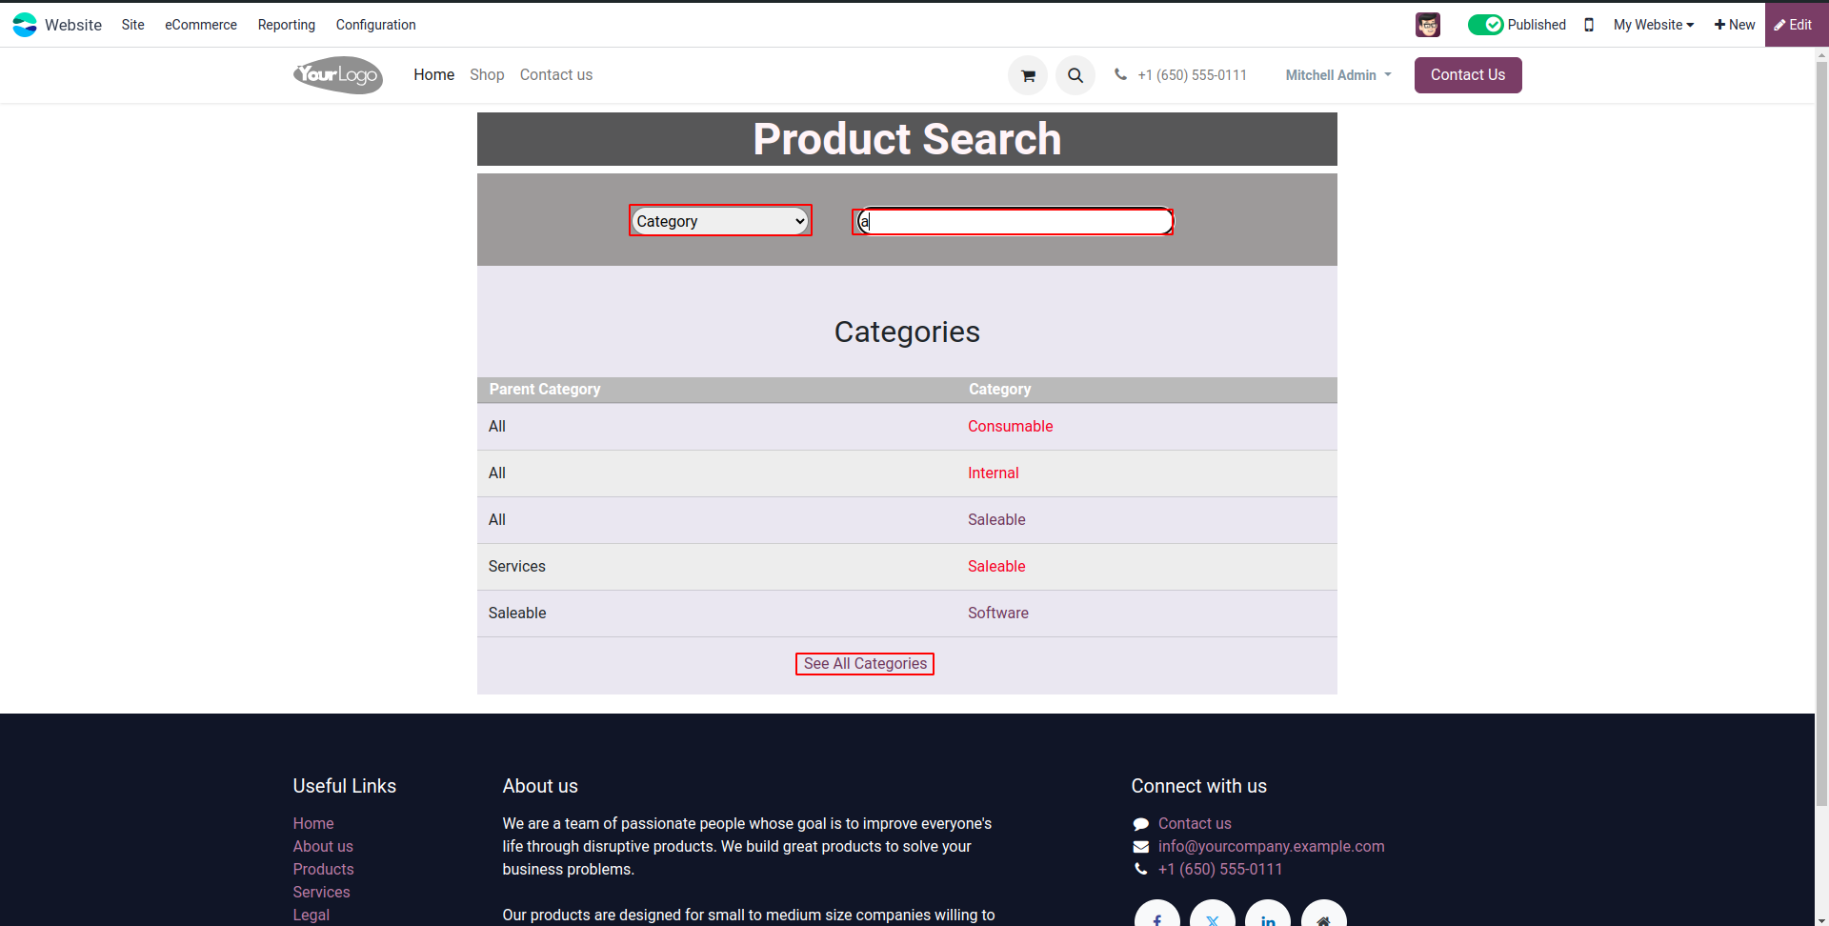Image resolution: width=1829 pixels, height=926 pixels.
Task: Toggle the Published switch off
Action: (x=1485, y=25)
